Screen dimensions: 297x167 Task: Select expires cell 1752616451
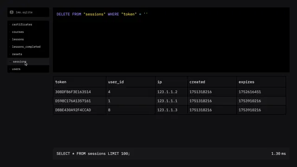pos(261,92)
